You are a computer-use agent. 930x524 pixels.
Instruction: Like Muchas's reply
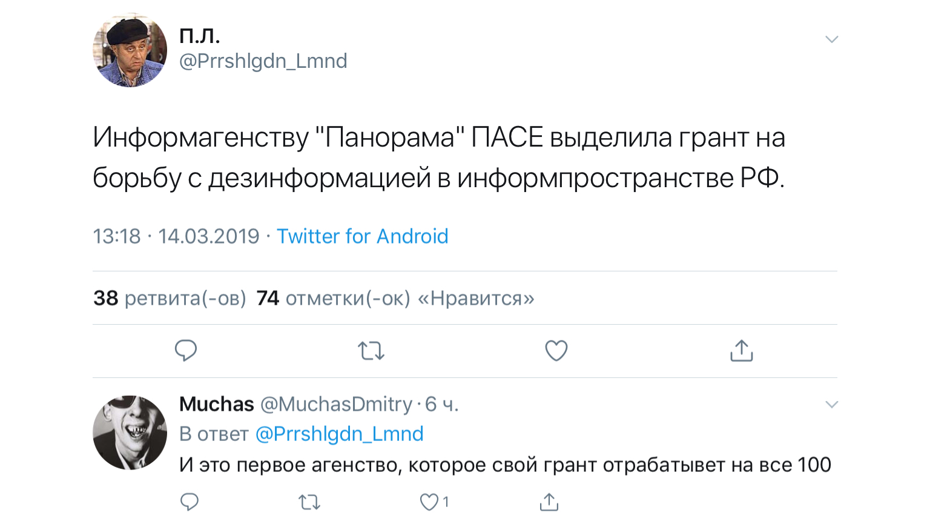pos(429,502)
